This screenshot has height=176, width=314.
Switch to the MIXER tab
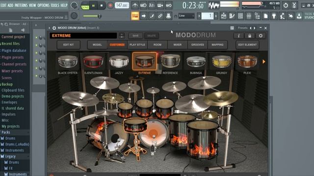click(x=178, y=44)
